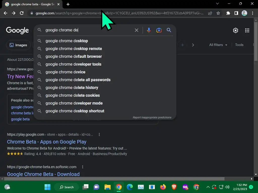Open the Tools search option
The image size is (258, 193).
click(x=239, y=45)
